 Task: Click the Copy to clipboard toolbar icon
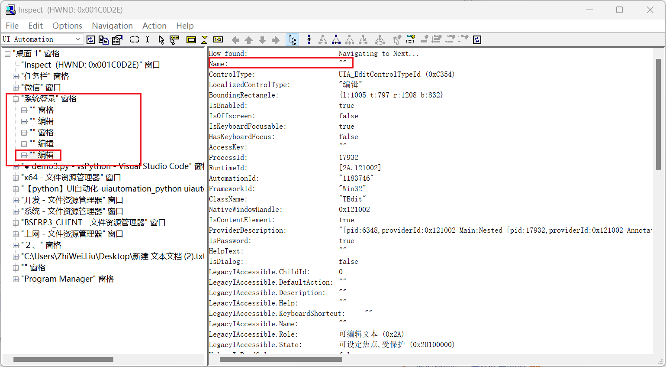click(x=104, y=40)
